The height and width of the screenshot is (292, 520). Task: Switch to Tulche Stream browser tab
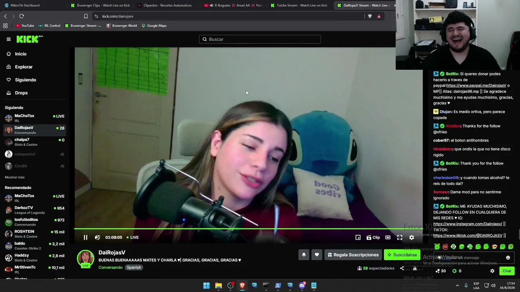[x=301, y=5]
